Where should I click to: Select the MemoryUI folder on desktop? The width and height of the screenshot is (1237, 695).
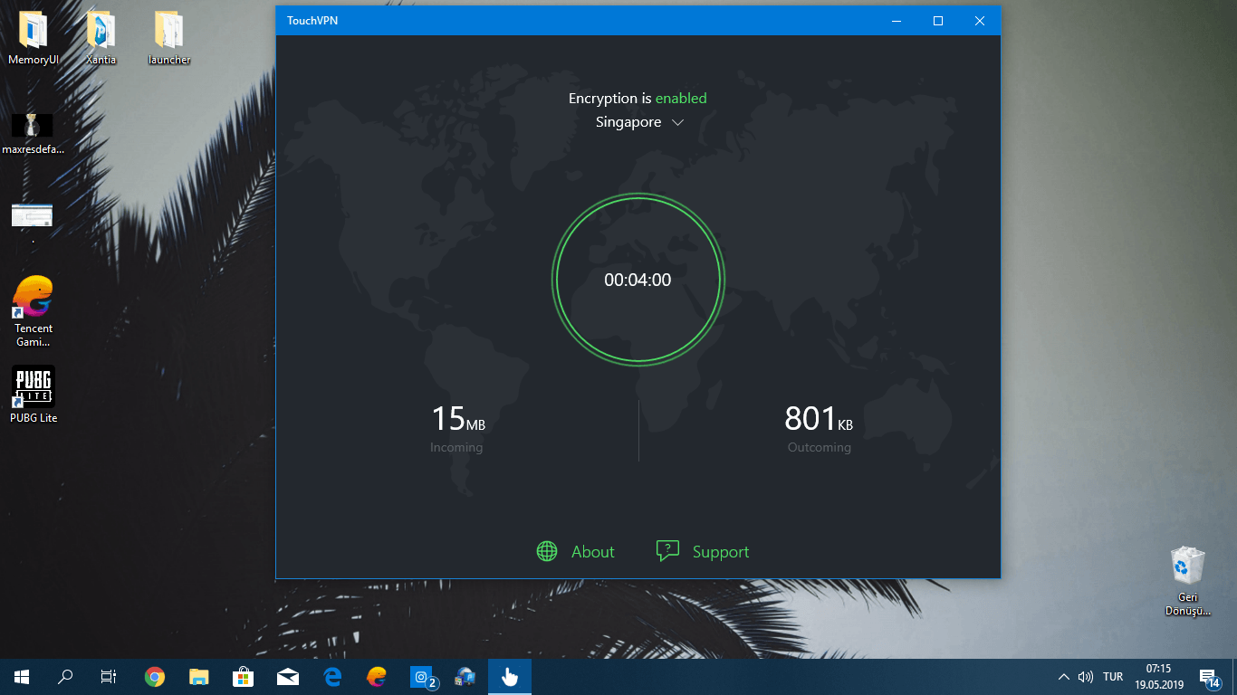(x=33, y=39)
